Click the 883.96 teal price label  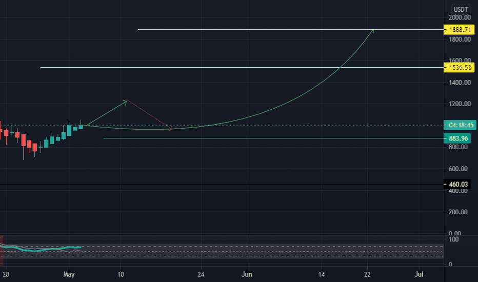[x=457, y=138]
